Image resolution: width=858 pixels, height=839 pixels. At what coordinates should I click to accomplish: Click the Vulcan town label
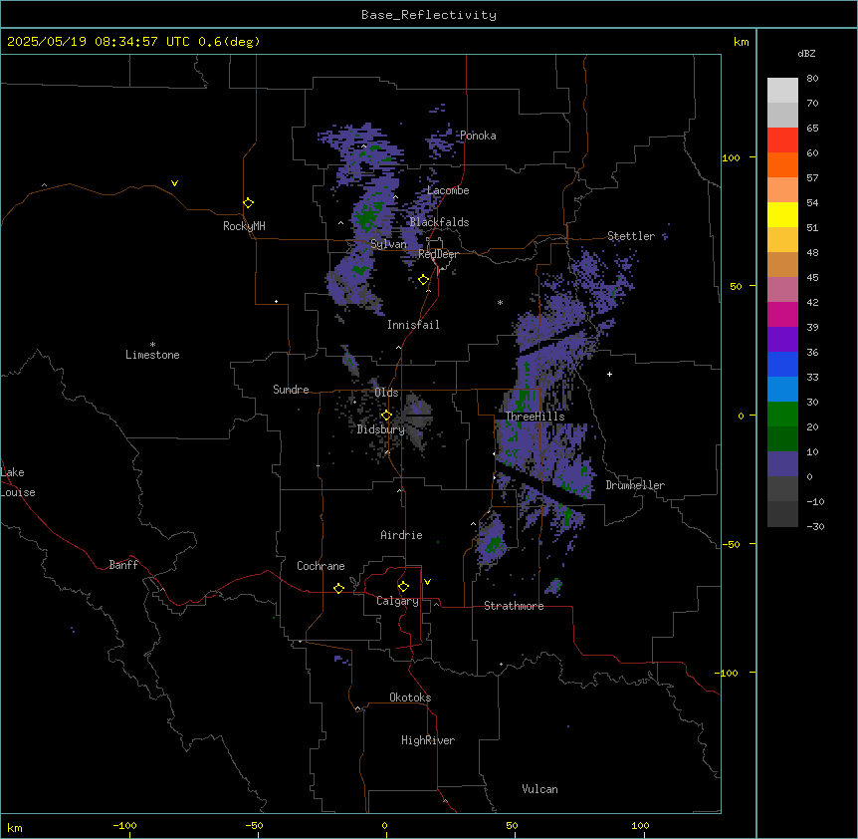[x=540, y=789]
